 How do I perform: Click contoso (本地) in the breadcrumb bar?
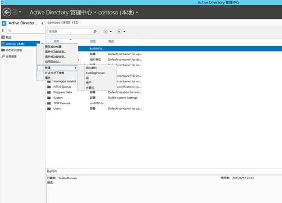click(x=116, y=12)
